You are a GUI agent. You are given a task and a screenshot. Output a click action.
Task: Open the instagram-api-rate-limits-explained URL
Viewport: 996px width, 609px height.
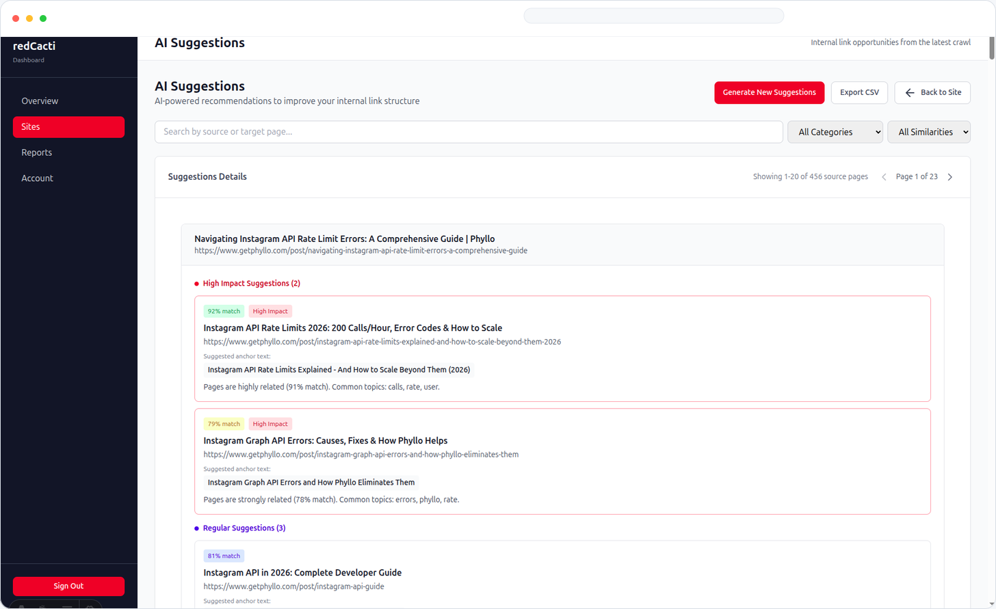[382, 342]
